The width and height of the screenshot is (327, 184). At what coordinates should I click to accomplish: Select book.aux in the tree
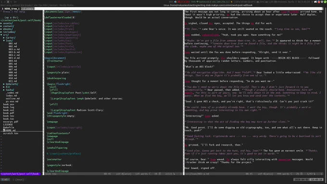9,104
